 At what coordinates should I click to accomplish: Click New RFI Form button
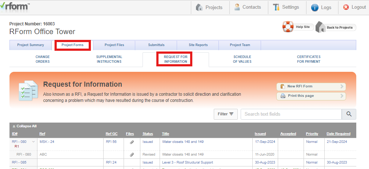[311, 87]
